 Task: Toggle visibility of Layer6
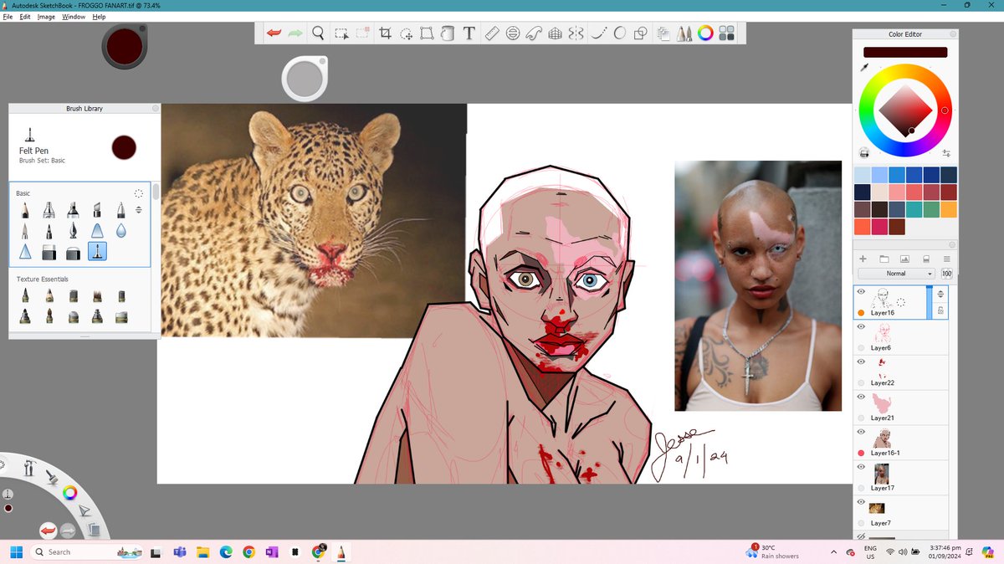pyautogui.click(x=861, y=327)
